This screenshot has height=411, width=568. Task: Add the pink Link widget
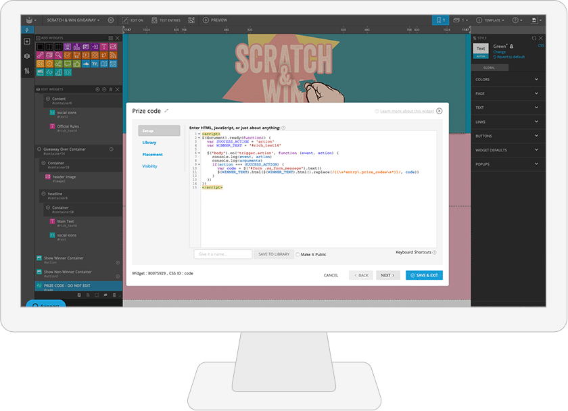click(40, 55)
